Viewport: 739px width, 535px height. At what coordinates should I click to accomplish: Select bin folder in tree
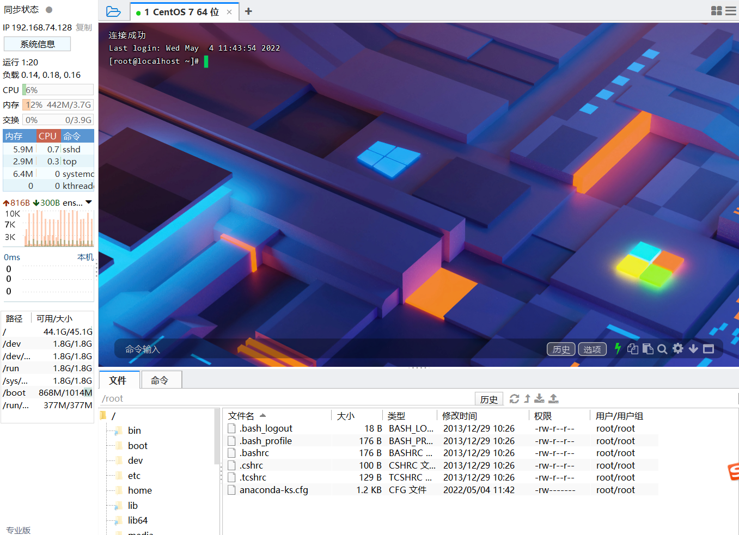[134, 431]
